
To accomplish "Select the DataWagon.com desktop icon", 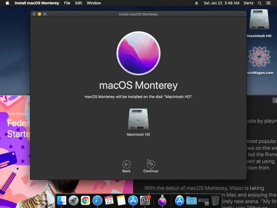I will click(x=259, y=57).
